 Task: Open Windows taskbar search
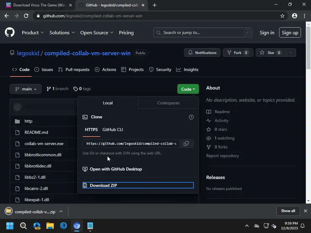(x=23, y=226)
